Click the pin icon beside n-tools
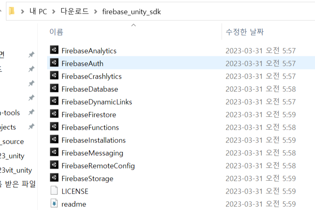 31,112
